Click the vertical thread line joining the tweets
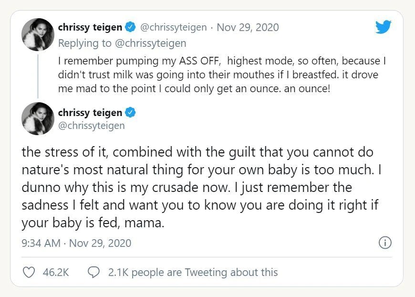415x297 pixels. pyautogui.click(x=38, y=75)
